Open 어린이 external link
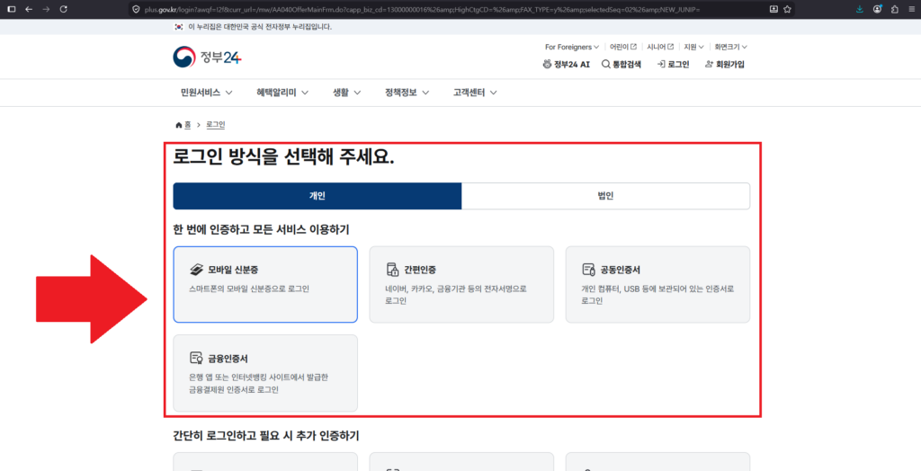 (x=623, y=47)
